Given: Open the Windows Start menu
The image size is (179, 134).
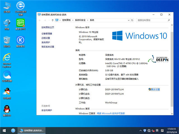Looking at the screenshot, I should (x=4, y=130).
